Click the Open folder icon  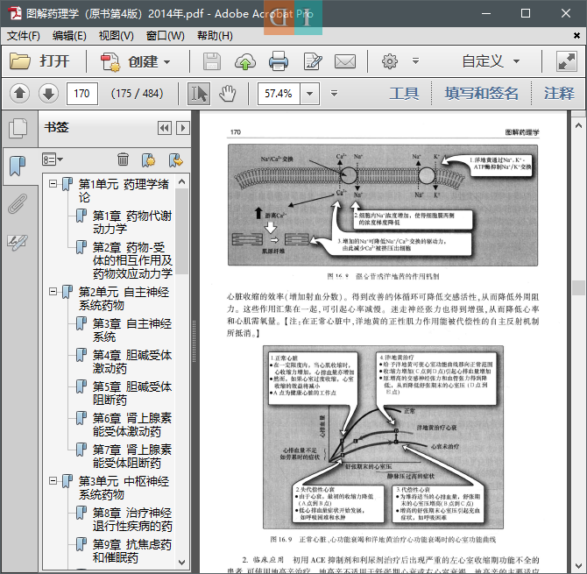(20, 61)
